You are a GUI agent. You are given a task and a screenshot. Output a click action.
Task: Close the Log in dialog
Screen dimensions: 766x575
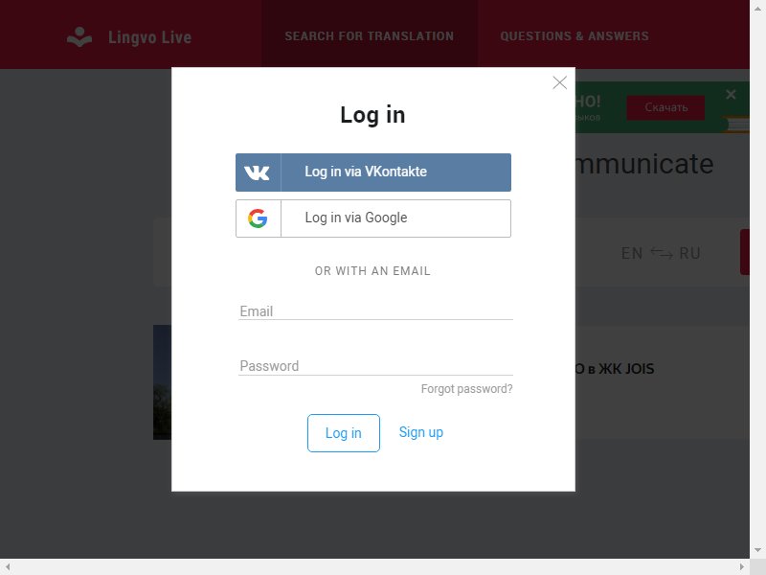pos(559,82)
